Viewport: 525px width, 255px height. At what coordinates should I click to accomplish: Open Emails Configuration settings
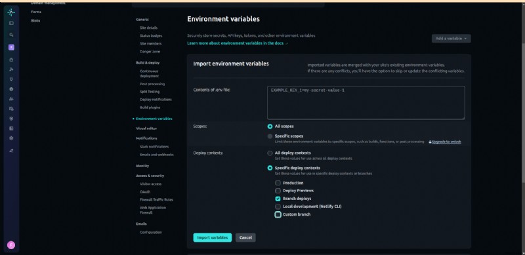(151, 233)
